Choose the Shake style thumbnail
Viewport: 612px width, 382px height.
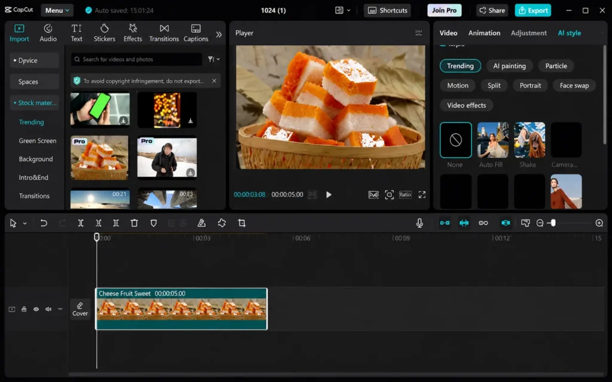pyautogui.click(x=530, y=140)
